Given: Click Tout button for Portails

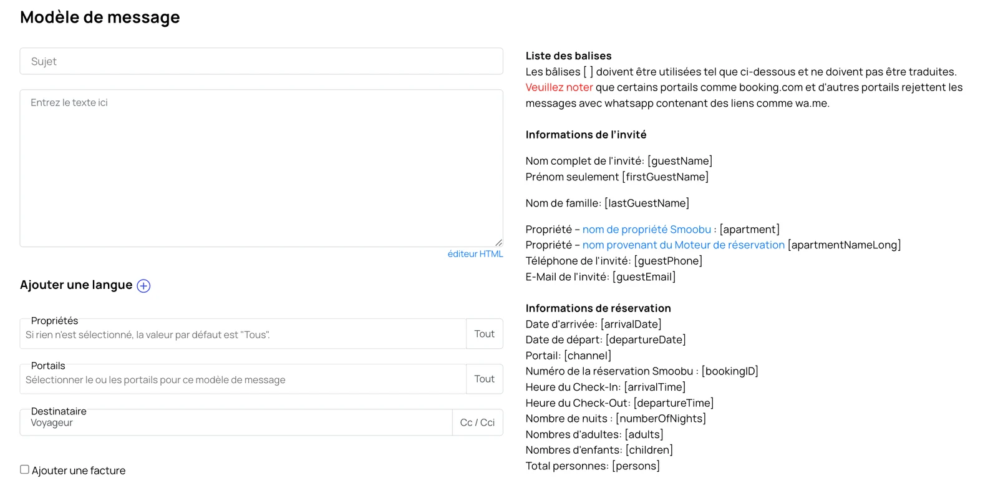Looking at the screenshot, I should pos(484,379).
